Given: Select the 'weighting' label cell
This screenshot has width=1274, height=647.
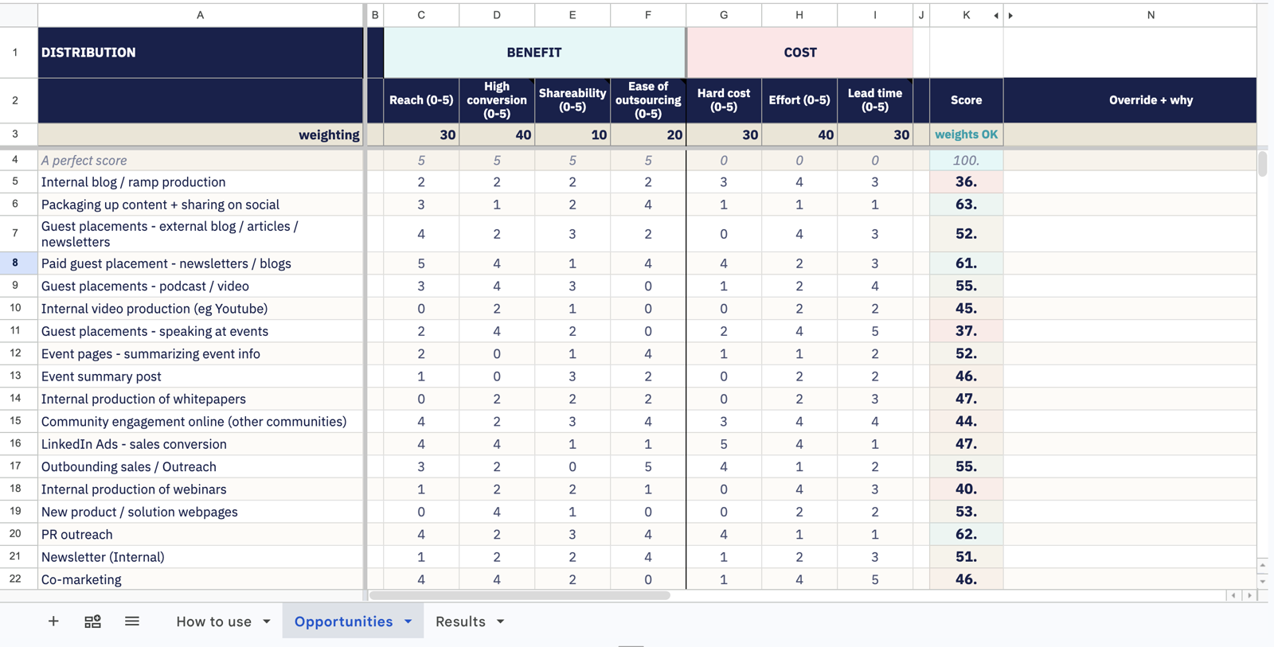Looking at the screenshot, I should [x=201, y=134].
